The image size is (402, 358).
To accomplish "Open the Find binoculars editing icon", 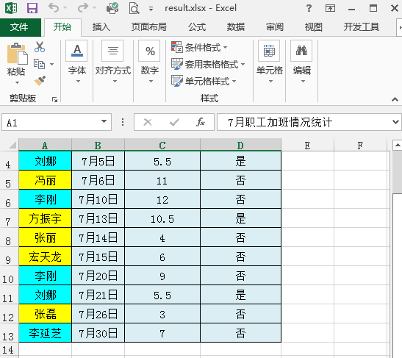I will pos(301,51).
